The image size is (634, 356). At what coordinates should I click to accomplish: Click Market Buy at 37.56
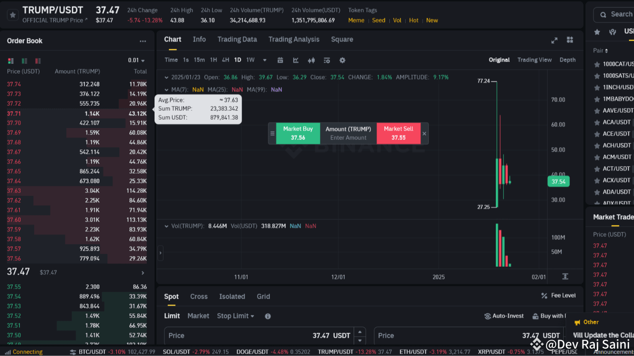coord(298,133)
